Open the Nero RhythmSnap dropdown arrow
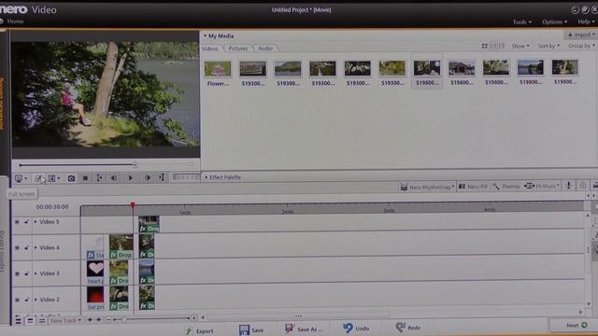The width and height of the screenshot is (598, 336). pyautogui.click(x=452, y=187)
